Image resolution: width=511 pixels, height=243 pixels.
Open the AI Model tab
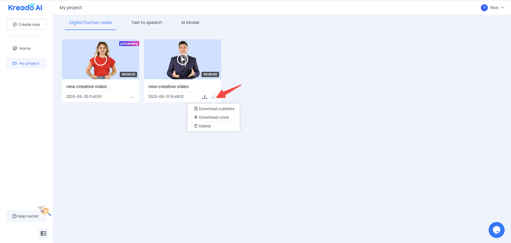click(190, 22)
